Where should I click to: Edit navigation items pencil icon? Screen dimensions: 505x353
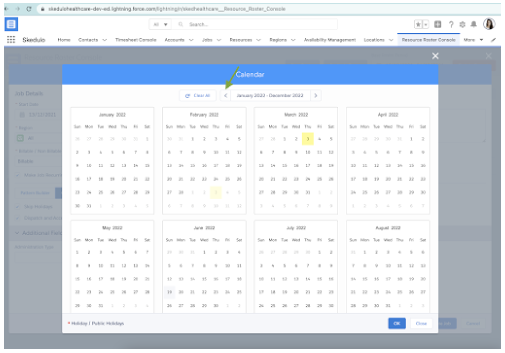[493, 40]
